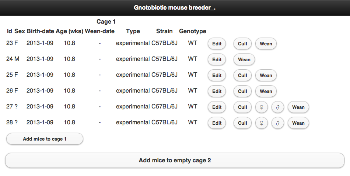Open Edit for mouse 26
The width and height of the screenshot is (350, 176).
tap(217, 92)
